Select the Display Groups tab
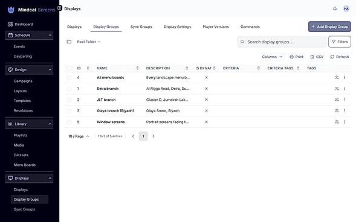356x222 pixels. coord(106,27)
